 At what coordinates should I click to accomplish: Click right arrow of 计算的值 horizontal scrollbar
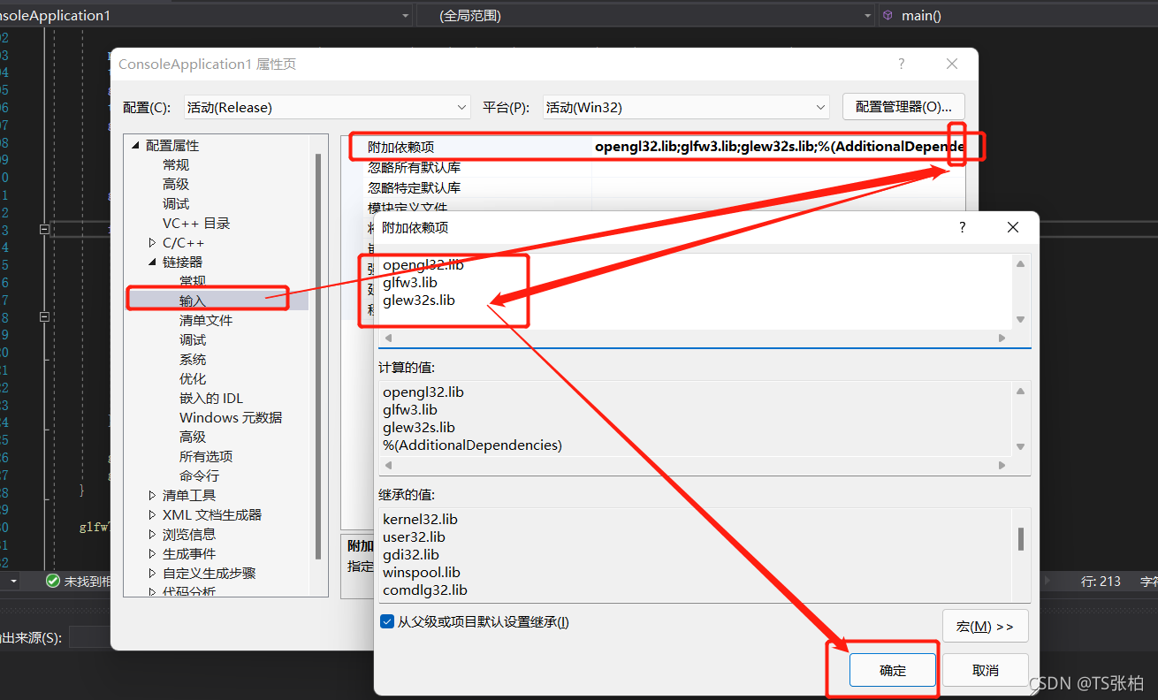coord(1002,465)
